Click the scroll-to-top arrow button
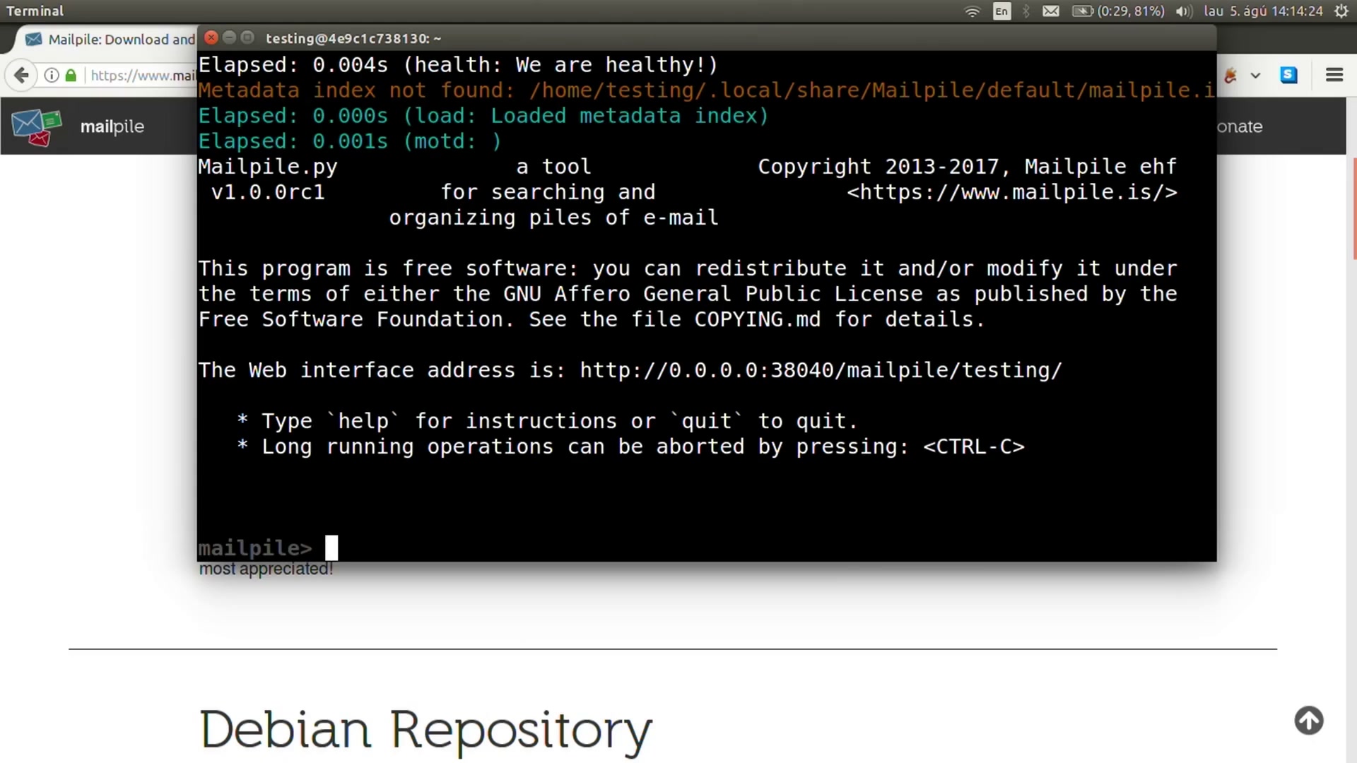The image size is (1357, 763). [x=1309, y=721]
